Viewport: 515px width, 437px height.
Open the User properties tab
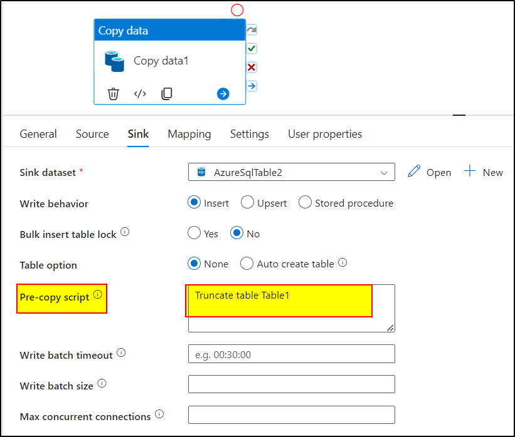(x=325, y=134)
